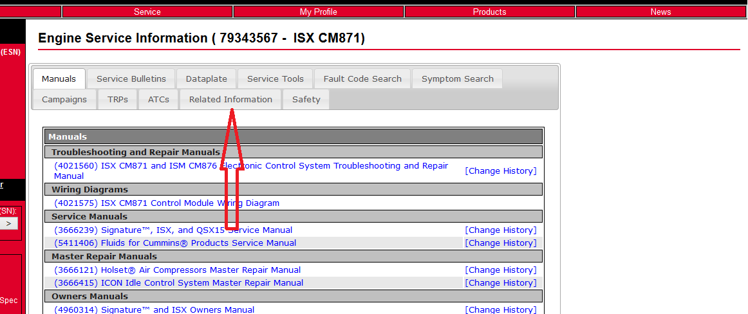Open the News menu
Viewport: 748px width, 314px height.
(660, 12)
